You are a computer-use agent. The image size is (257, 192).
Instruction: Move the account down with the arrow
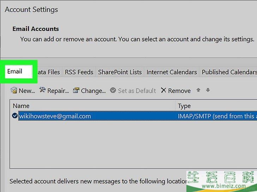click(x=208, y=90)
